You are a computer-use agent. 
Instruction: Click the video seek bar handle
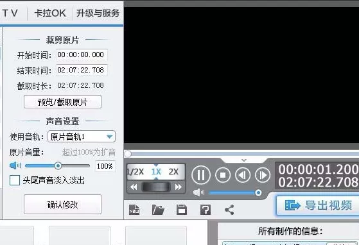[128, 153]
